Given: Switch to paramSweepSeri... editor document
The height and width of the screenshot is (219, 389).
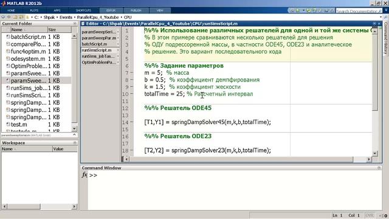Looking at the screenshot, I should (x=98, y=32).
